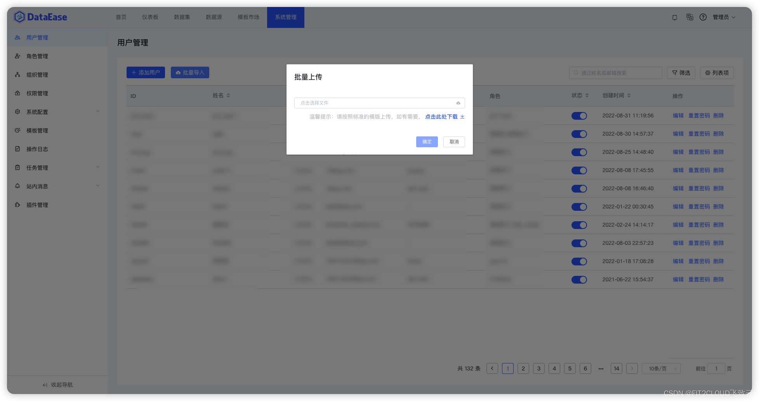Click the 批量导入 button
The height and width of the screenshot is (401, 759).
(x=190, y=72)
